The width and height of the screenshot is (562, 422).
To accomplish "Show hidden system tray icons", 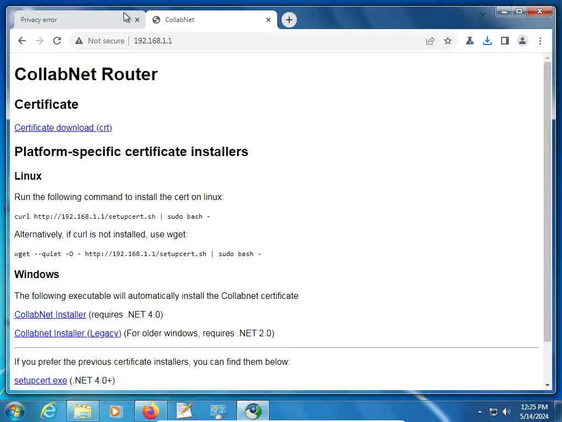I will (480, 412).
